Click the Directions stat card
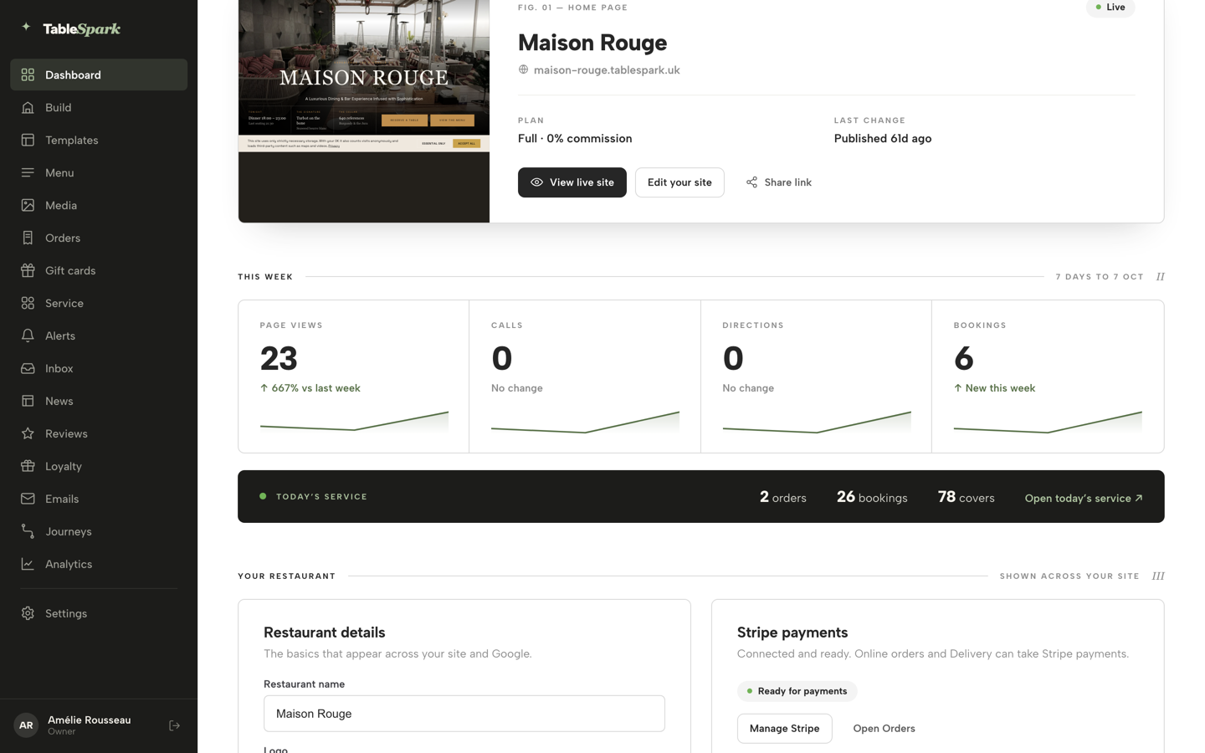The image size is (1205, 753). (816, 376)
